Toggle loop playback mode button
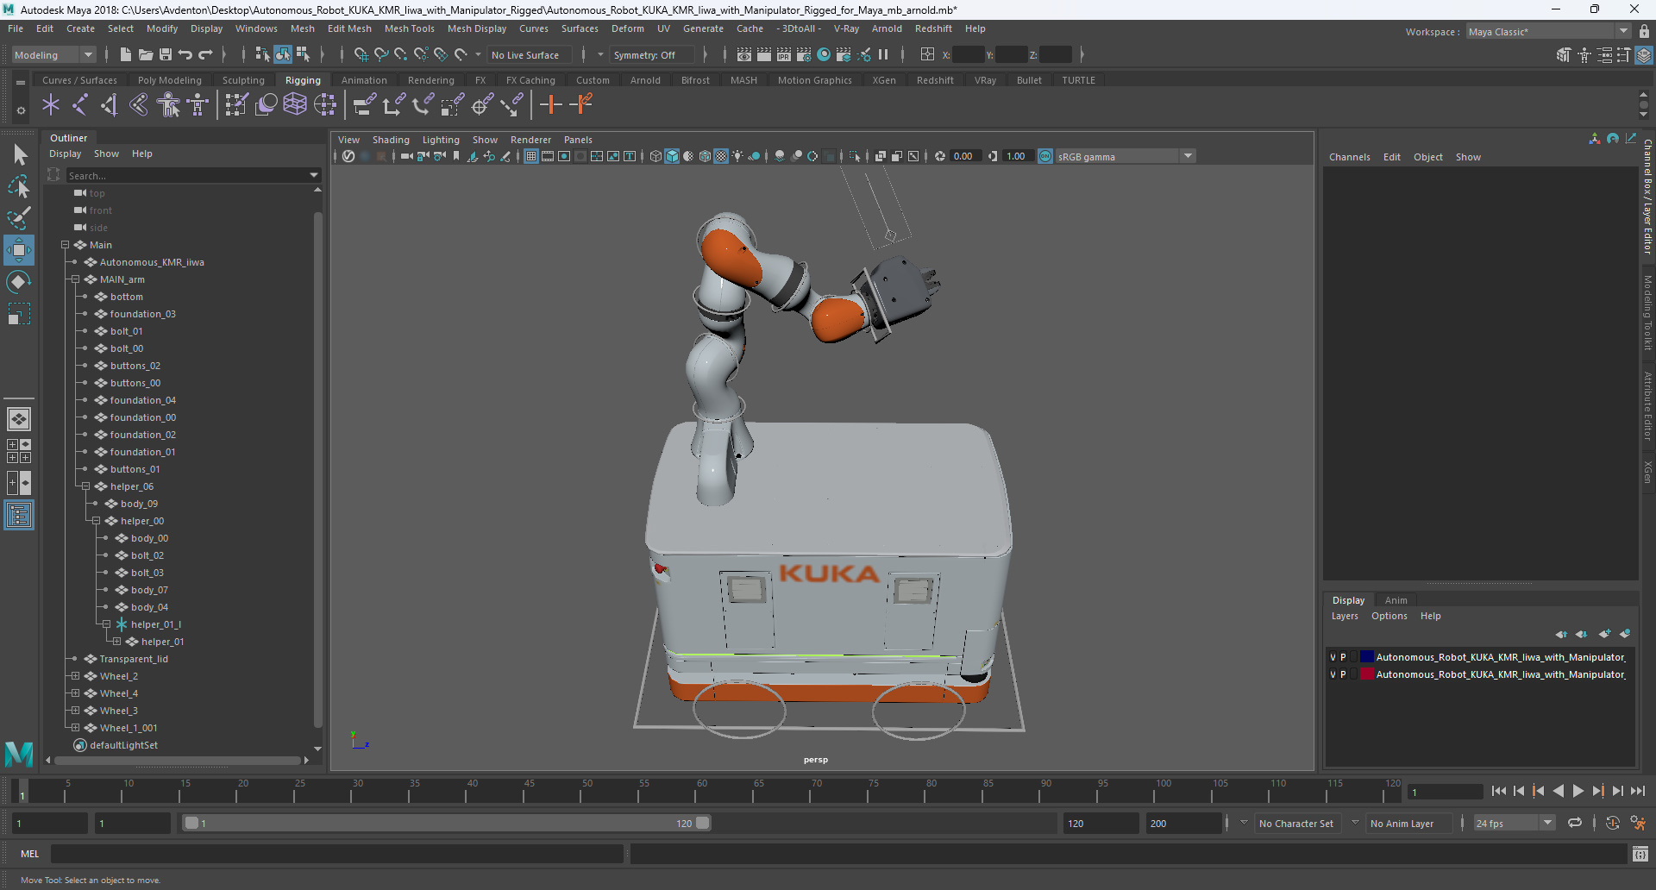Screen dimensions: 1656x890 coord(1575,823)
